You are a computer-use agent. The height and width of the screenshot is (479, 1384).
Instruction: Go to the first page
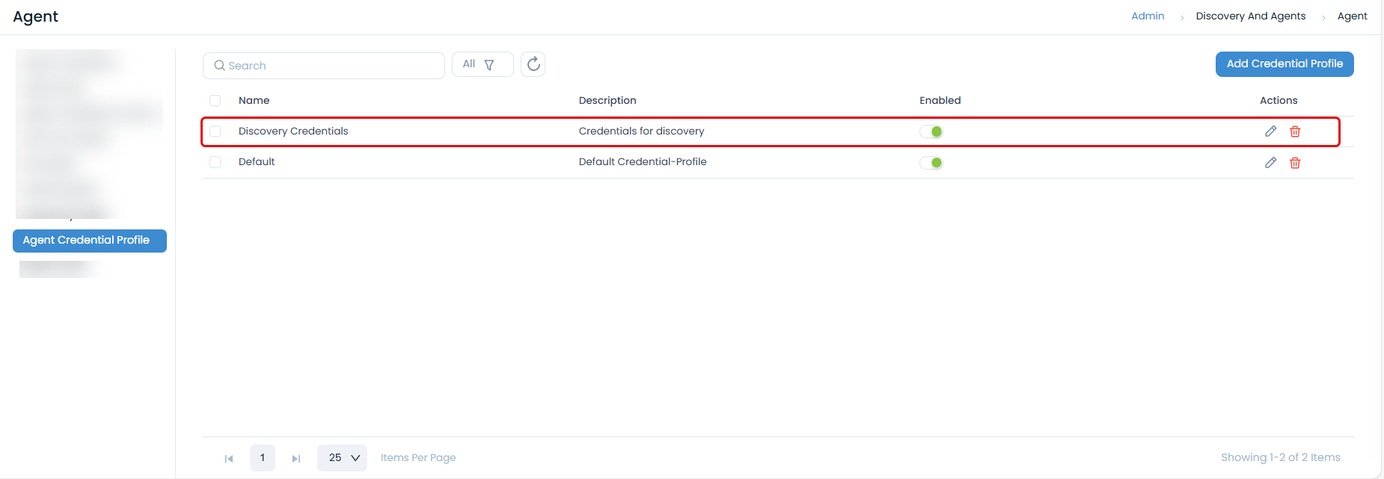pyautogui.click(x=229, y=458)
